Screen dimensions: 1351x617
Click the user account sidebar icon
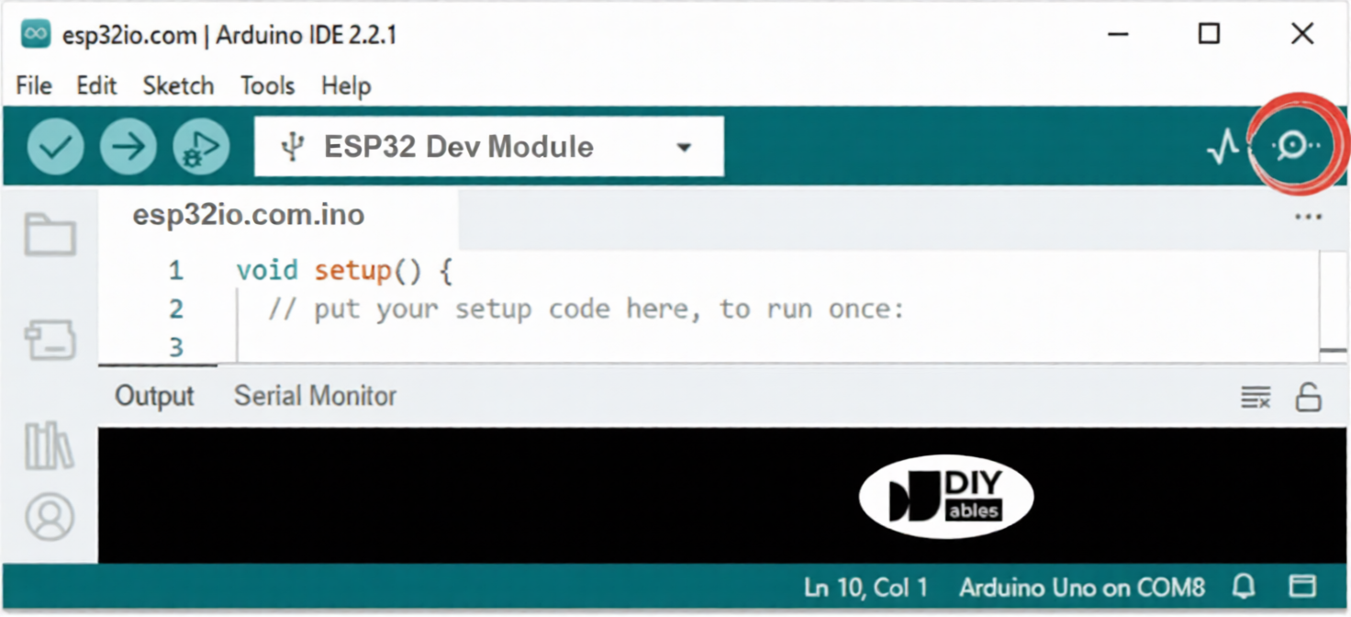[50, 517]
